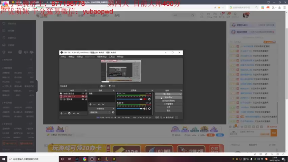Remove the scene with minus icon
The image size is (288, 162).
click(x=94, y=104)
